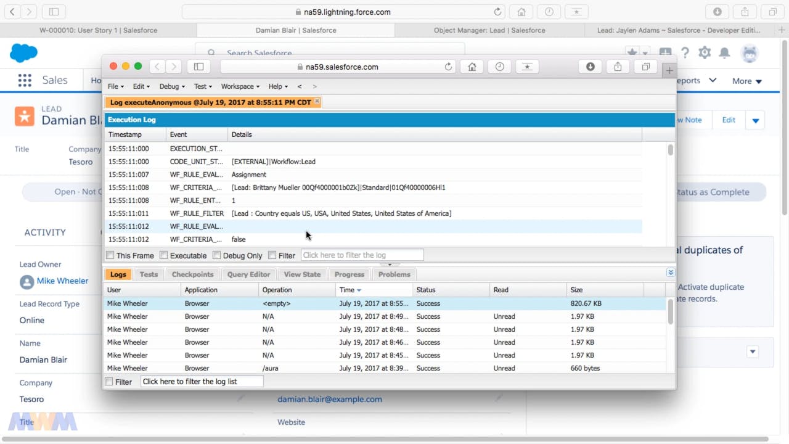Select the Logs tab
Viewport: 789px width, 444px height.
(118, 274)
